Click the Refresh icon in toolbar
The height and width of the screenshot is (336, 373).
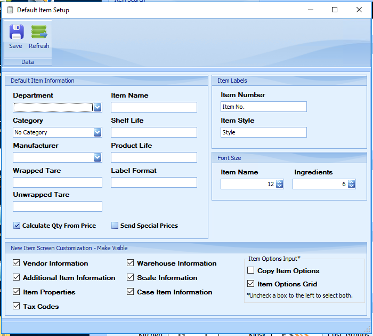click(x=39, y=33)
